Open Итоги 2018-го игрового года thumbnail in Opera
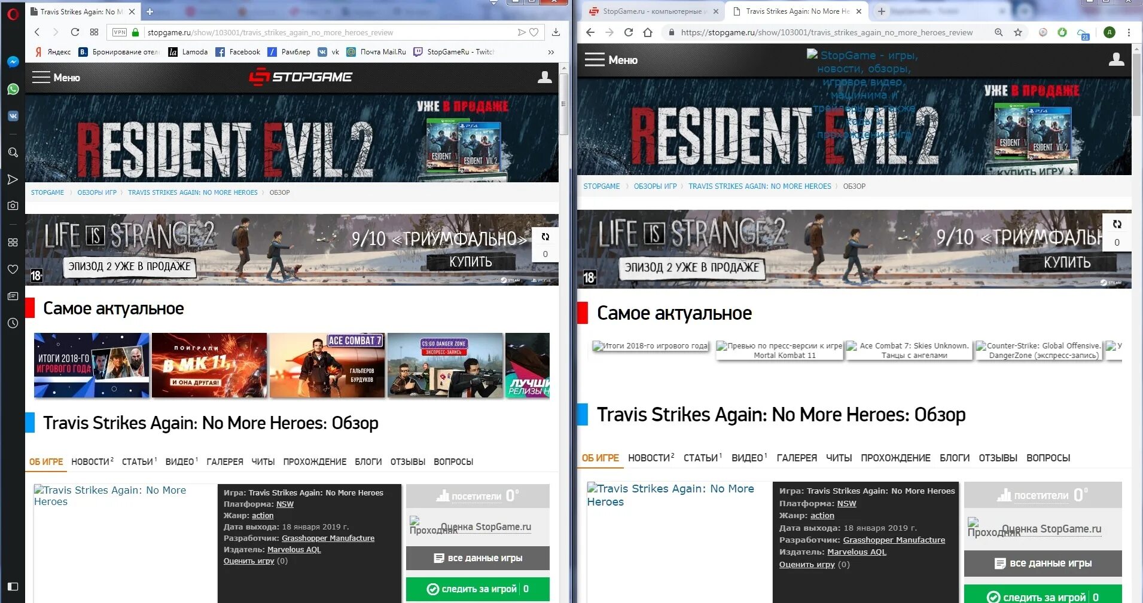Screen dimensions: 1143x603 tap(92, 365)
